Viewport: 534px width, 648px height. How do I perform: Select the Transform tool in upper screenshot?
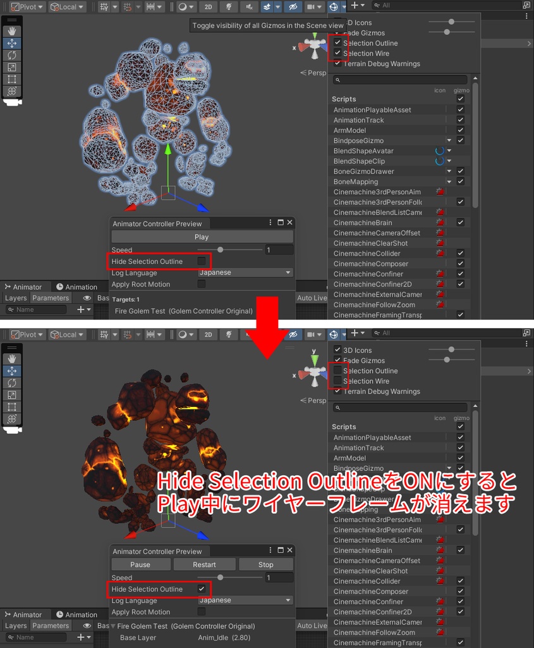coord(12,91)
